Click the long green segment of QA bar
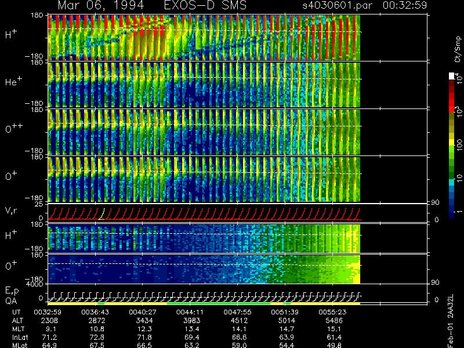The height and width of the screenshot is (348, 464). tap(219, 303)
